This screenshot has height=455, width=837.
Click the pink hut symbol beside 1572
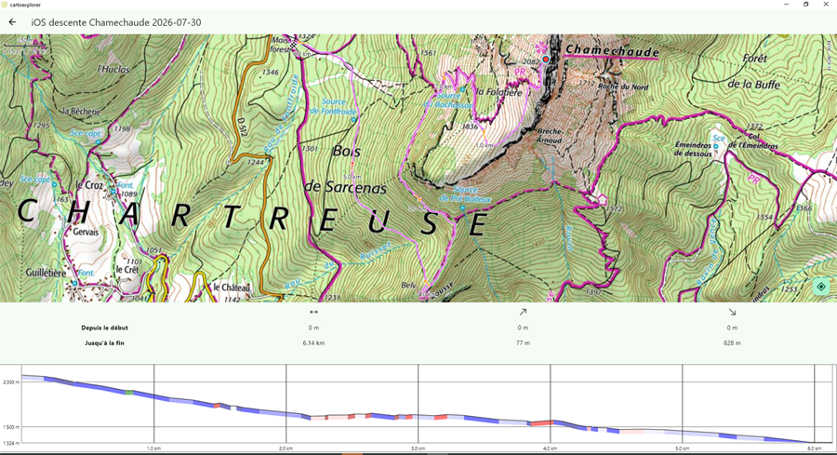[x=602, y=200]
